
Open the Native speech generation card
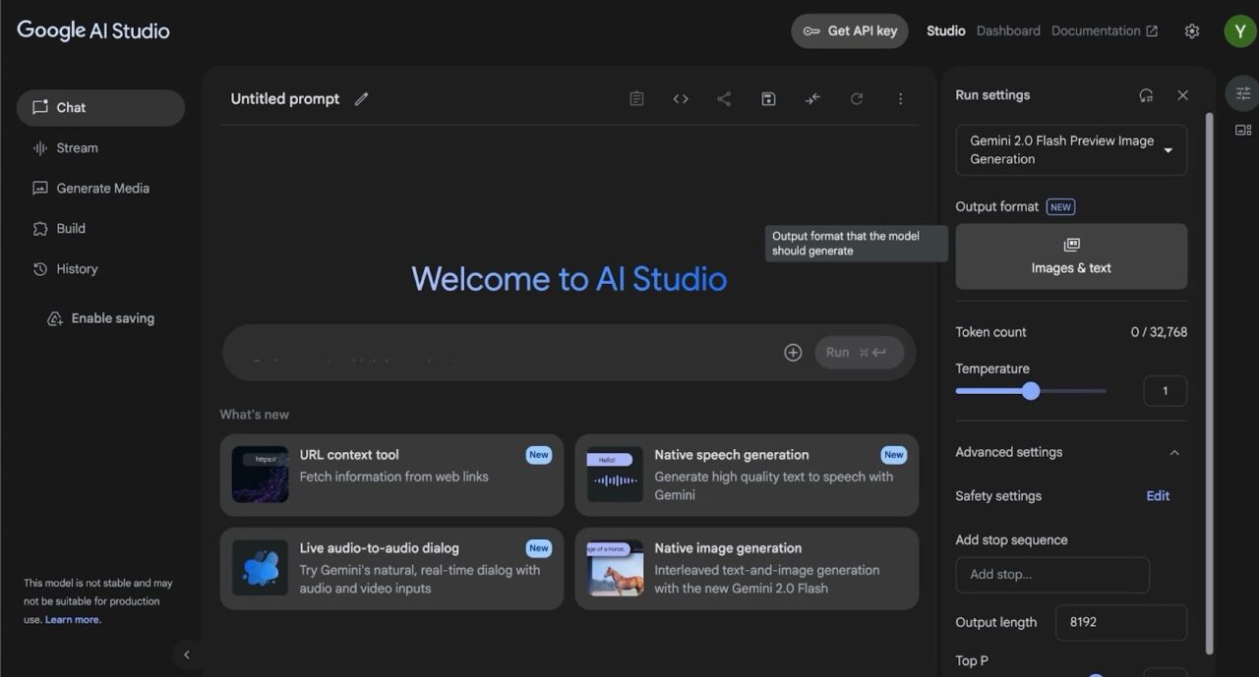[x=747, y=476]
